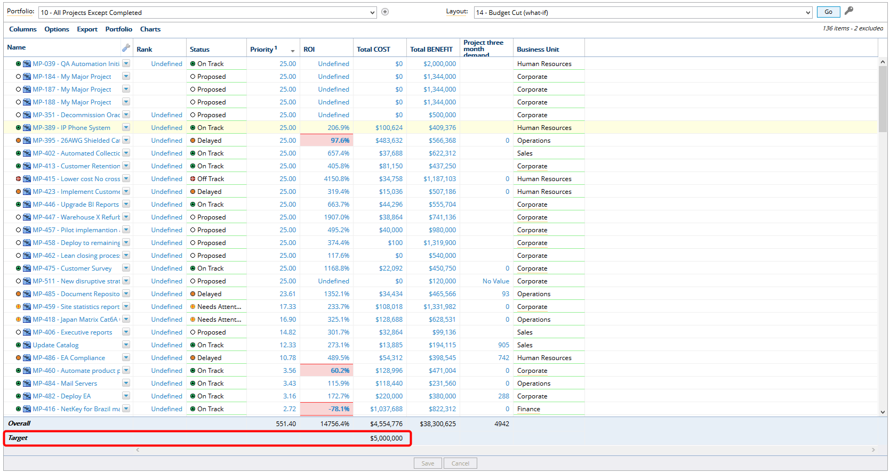Open row menu arrow for Update Catalog
This screenshot has height=473, width=890.
click(126, 345)
